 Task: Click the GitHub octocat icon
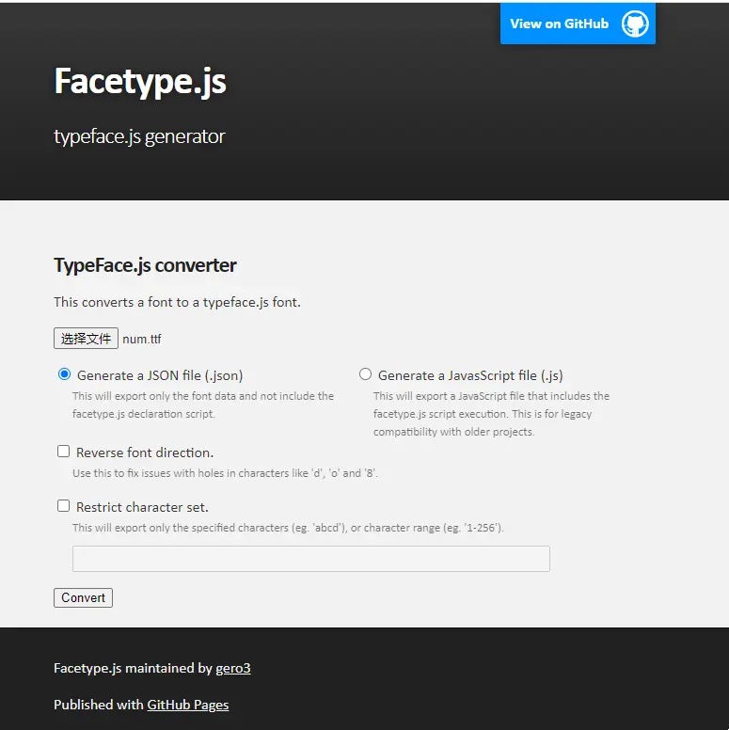point(635,24)
